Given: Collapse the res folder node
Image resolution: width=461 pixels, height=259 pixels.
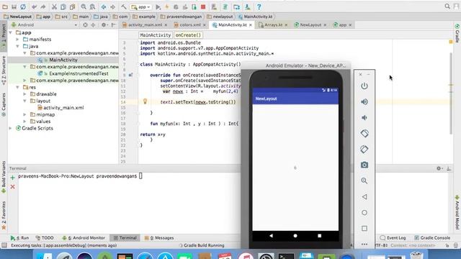Looking at the screenshot, I should (17, 87).
